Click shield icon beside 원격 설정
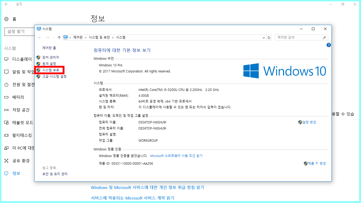The height and width of the screenshot is (203, 361). pyautogui.click(x=38, y=64)
